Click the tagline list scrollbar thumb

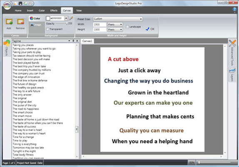(77, 129)
